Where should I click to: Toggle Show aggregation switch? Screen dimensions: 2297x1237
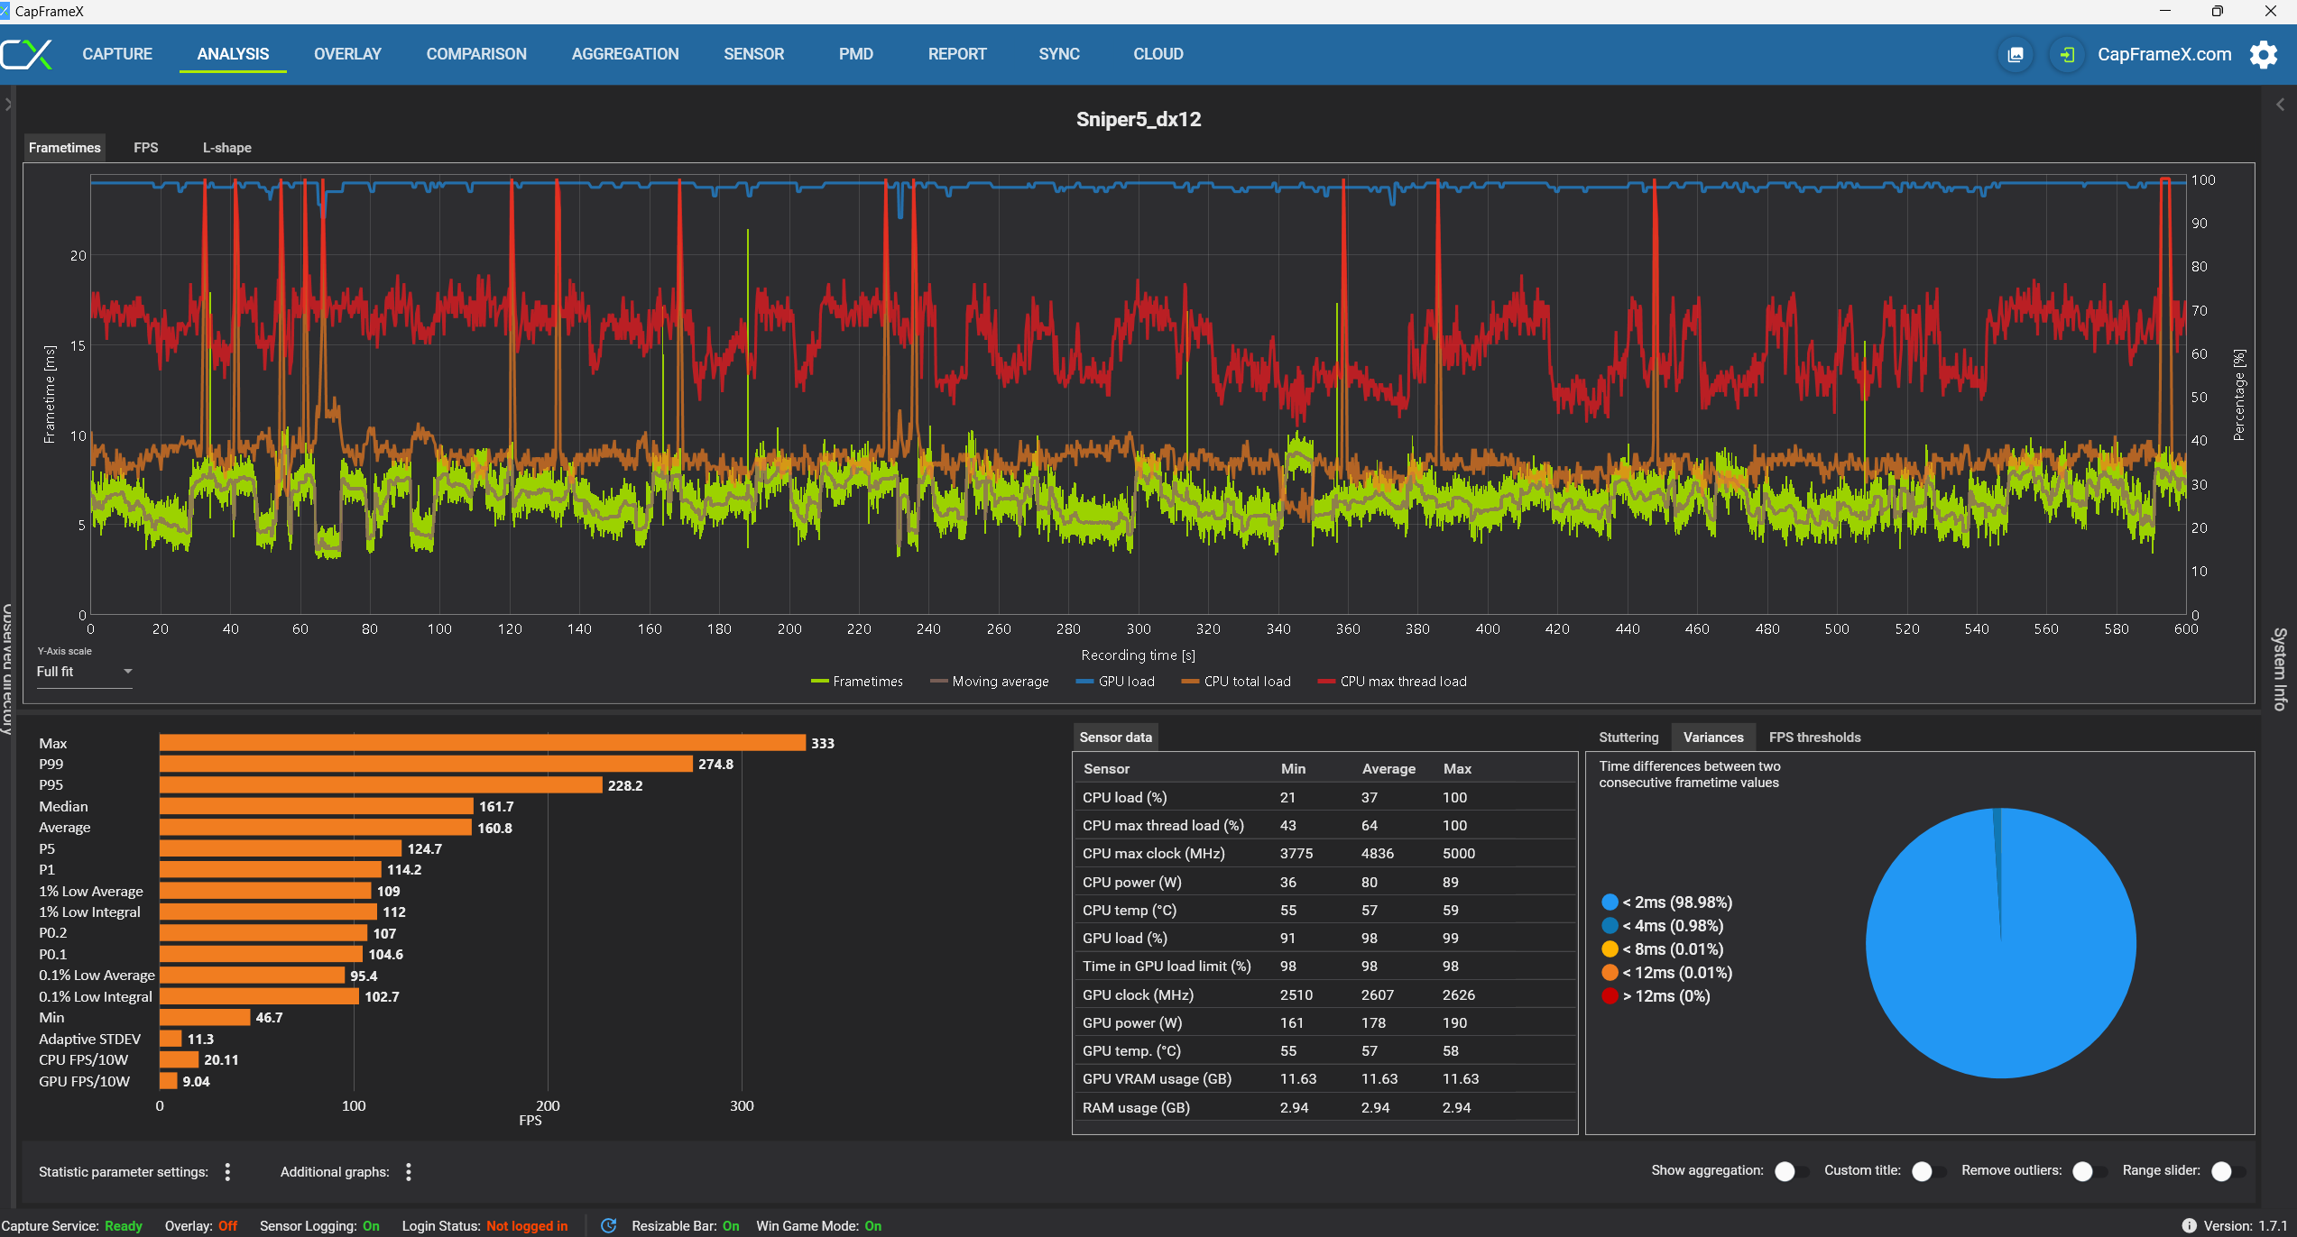point(1790,1170)
